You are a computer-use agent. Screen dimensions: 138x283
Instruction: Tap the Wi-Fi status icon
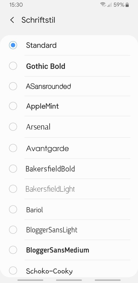click(103, 5)
